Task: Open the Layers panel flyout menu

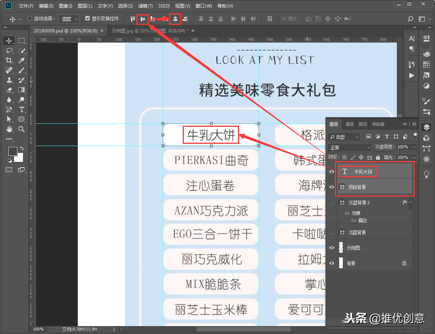Action: pos(414,124)
